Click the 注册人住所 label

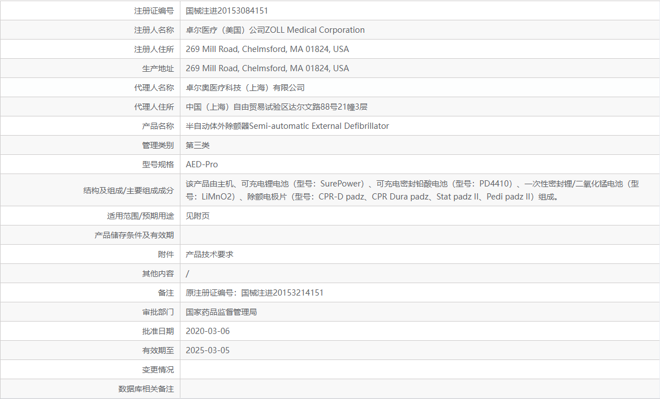154,49
